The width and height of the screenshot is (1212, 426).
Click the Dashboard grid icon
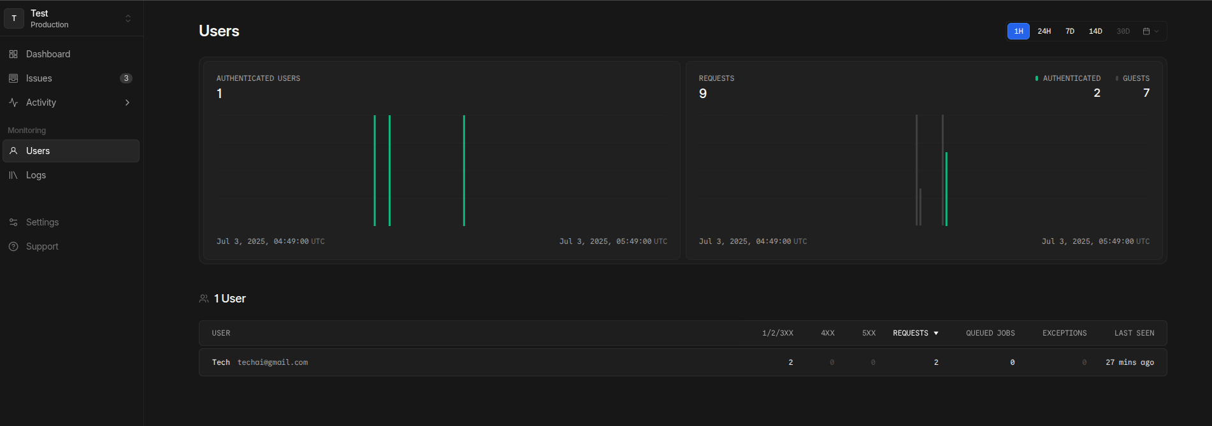point(13,54)
